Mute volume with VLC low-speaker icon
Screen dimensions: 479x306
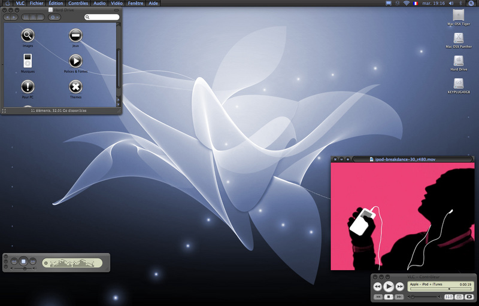409,297
